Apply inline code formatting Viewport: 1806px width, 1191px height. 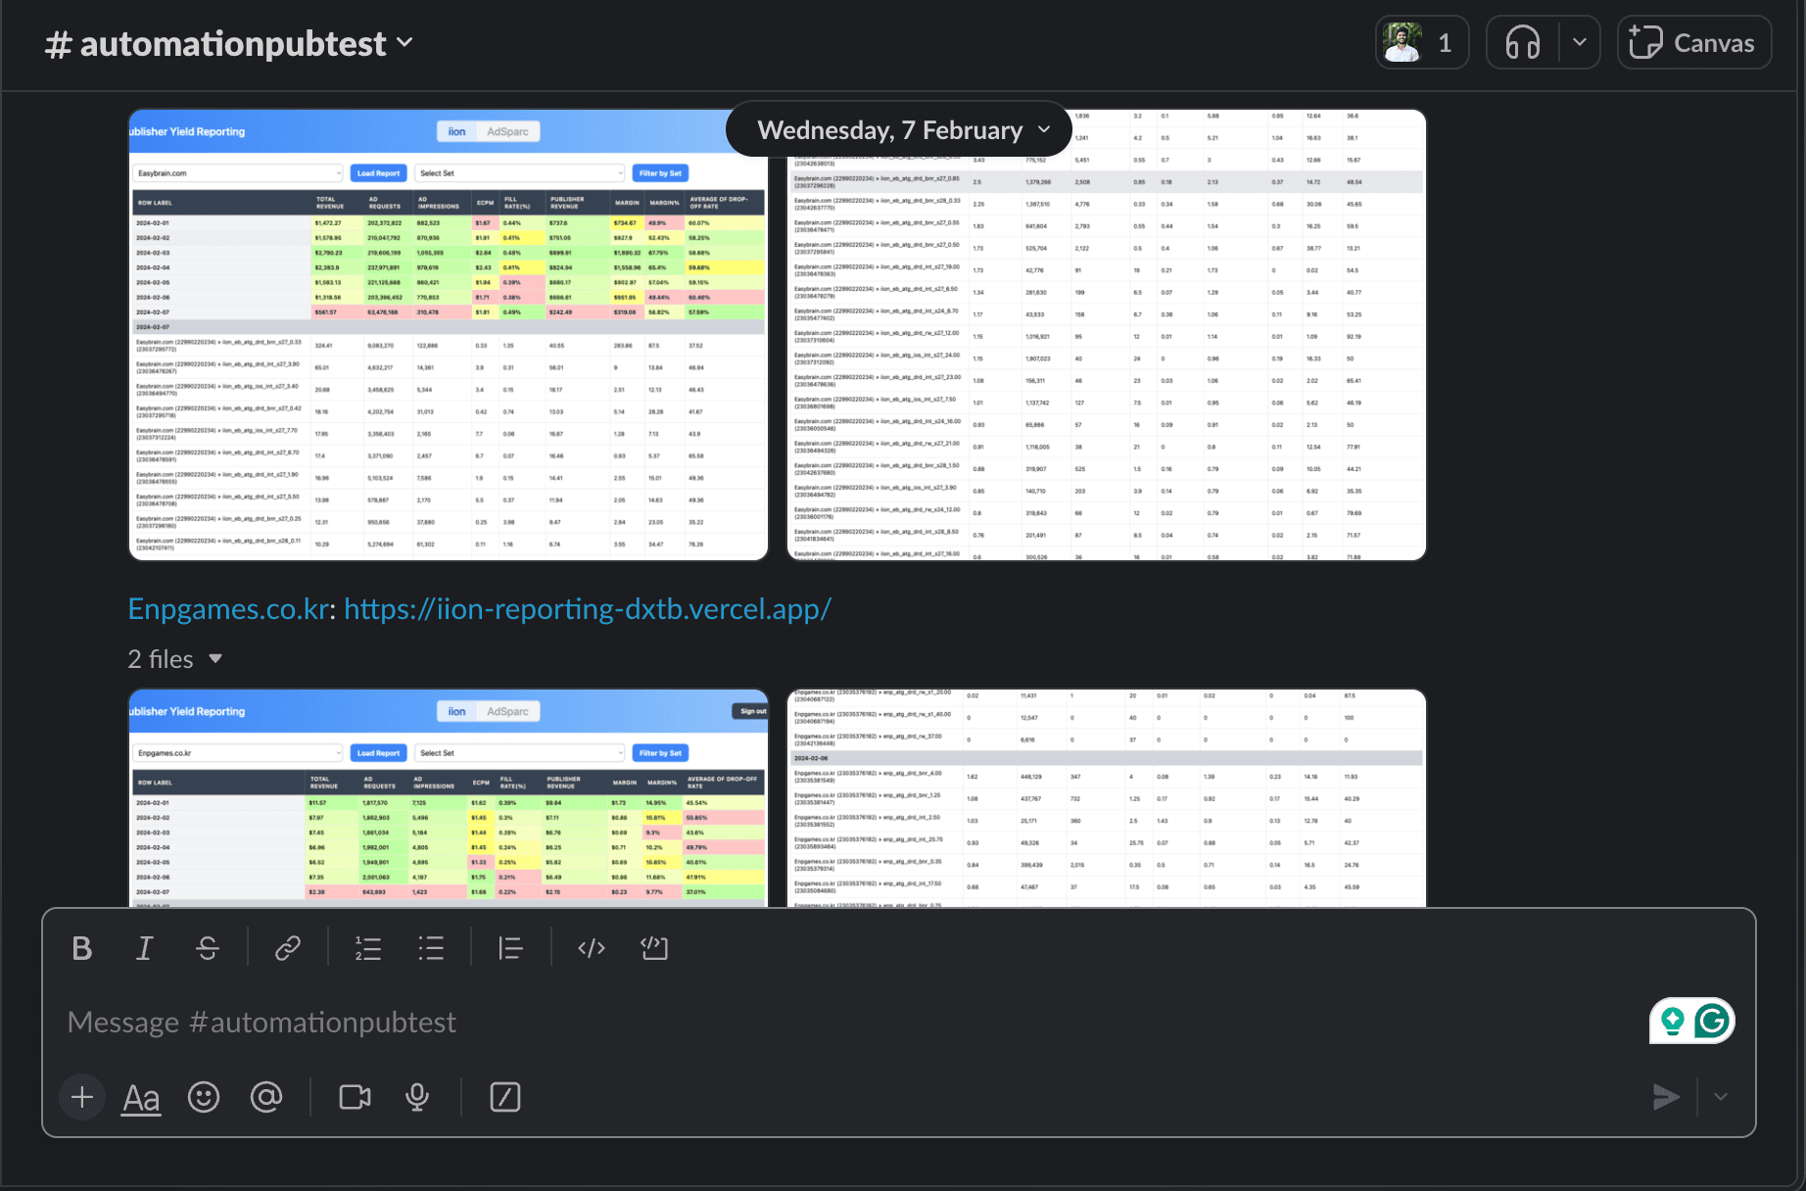pyautogui.click(x=592, y=948)
